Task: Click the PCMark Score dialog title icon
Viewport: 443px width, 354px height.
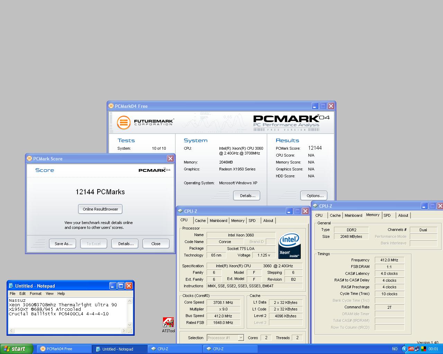Action: click(x=29, y=159)
